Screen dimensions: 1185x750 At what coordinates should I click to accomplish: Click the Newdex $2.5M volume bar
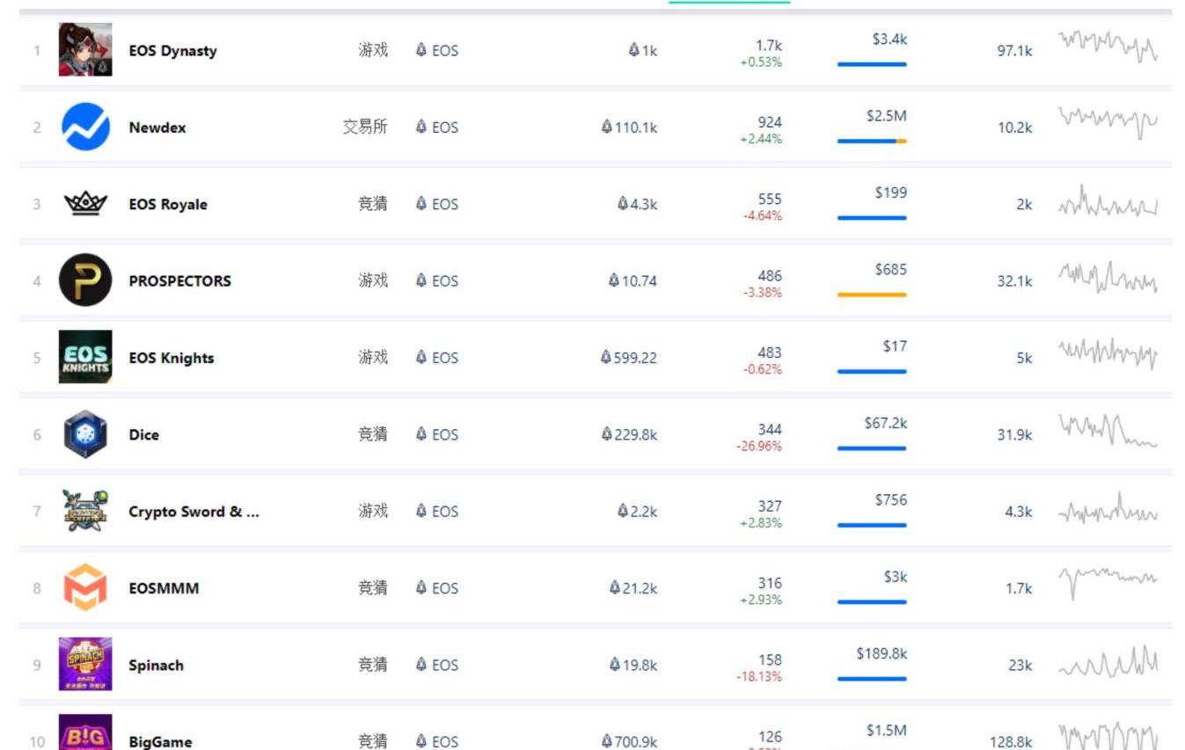[872, 141]
